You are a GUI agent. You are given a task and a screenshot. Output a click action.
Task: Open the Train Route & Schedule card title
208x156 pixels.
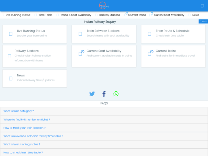coord(172,31)
